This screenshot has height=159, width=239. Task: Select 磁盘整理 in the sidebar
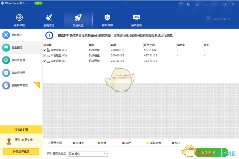(x=21, y=48)
